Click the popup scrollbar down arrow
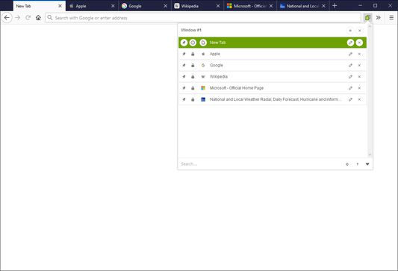The width and height of the screenshot is (398, 271). (x=370, y=155)
